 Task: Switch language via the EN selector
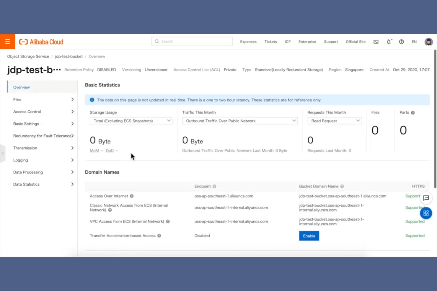tap(414, 42)
